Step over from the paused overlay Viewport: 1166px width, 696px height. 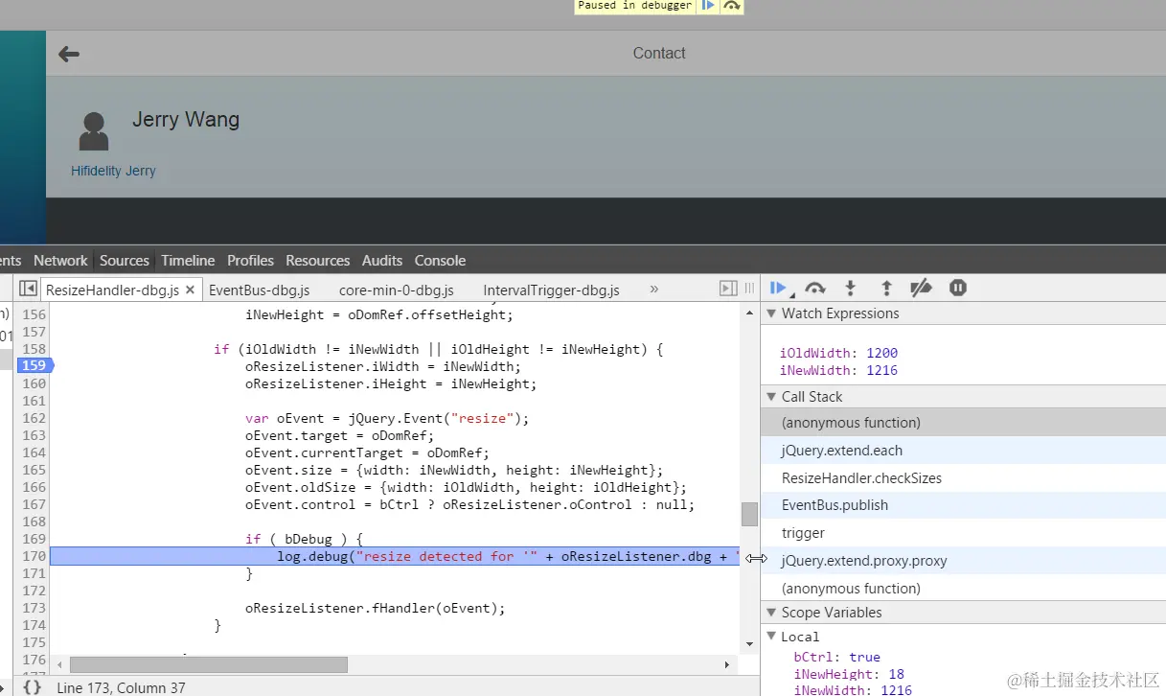click(732, 6)
